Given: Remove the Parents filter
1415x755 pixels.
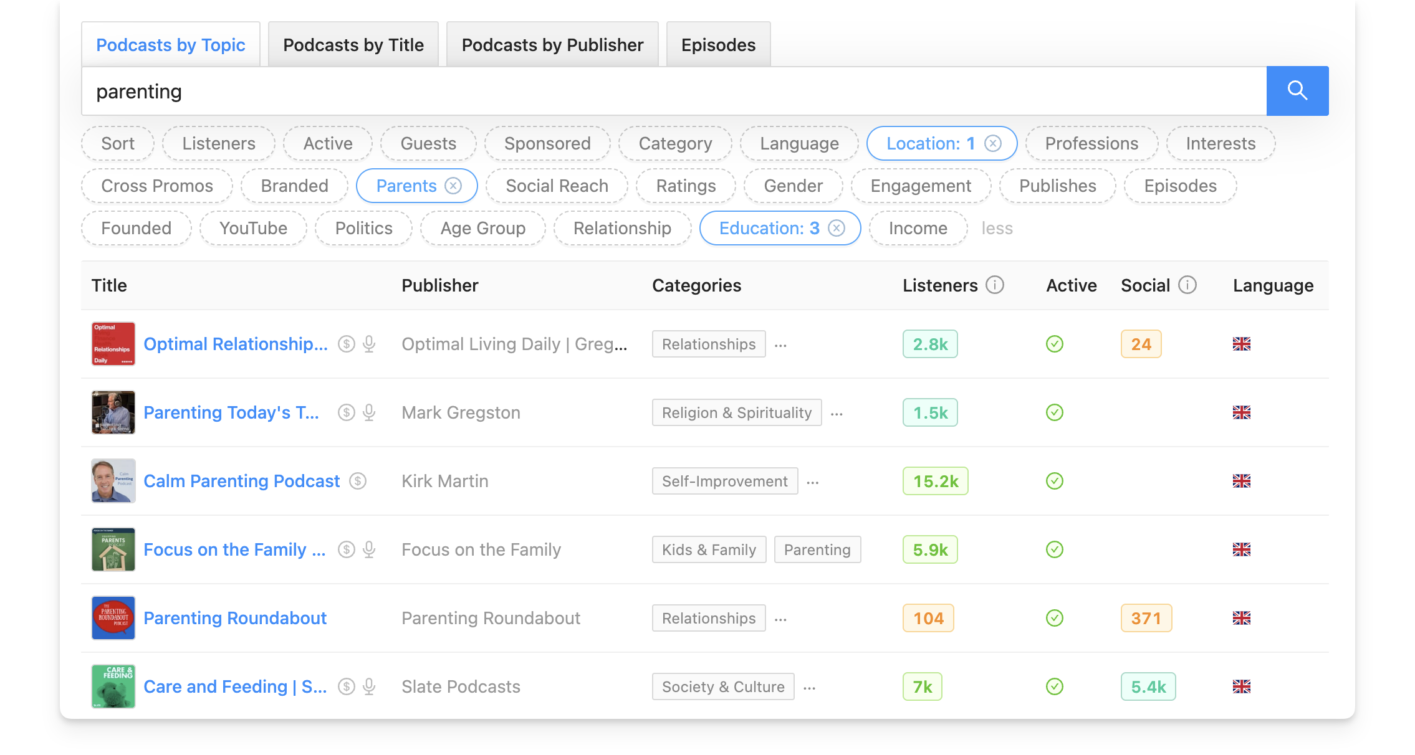Looking at the screenshot, I should click(454, 185).
